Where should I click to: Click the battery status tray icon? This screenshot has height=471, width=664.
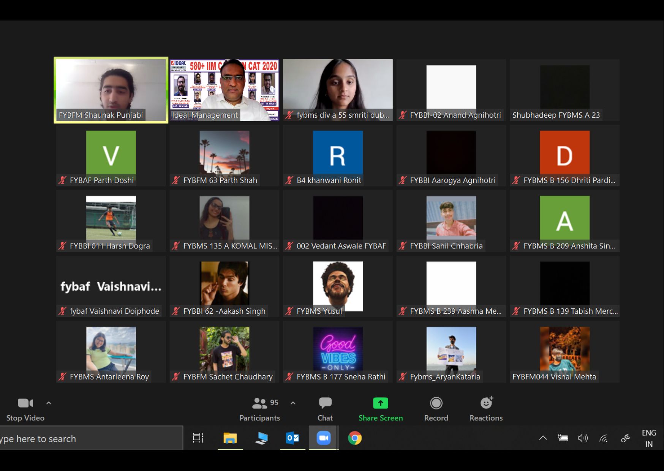point(563,438)
